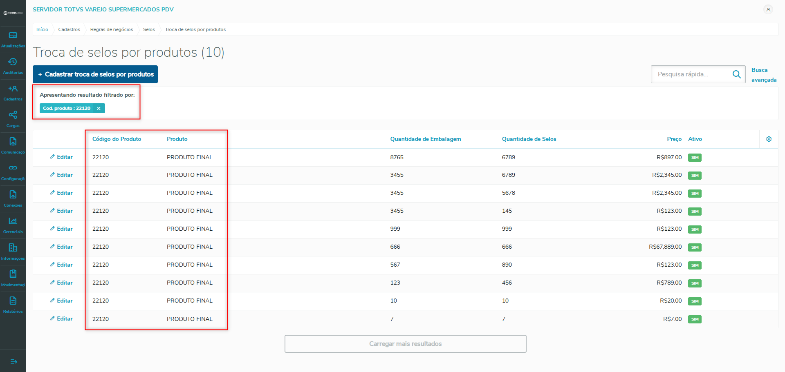
Task: Open the Auditorias history icon
Action: coord(13,62)
